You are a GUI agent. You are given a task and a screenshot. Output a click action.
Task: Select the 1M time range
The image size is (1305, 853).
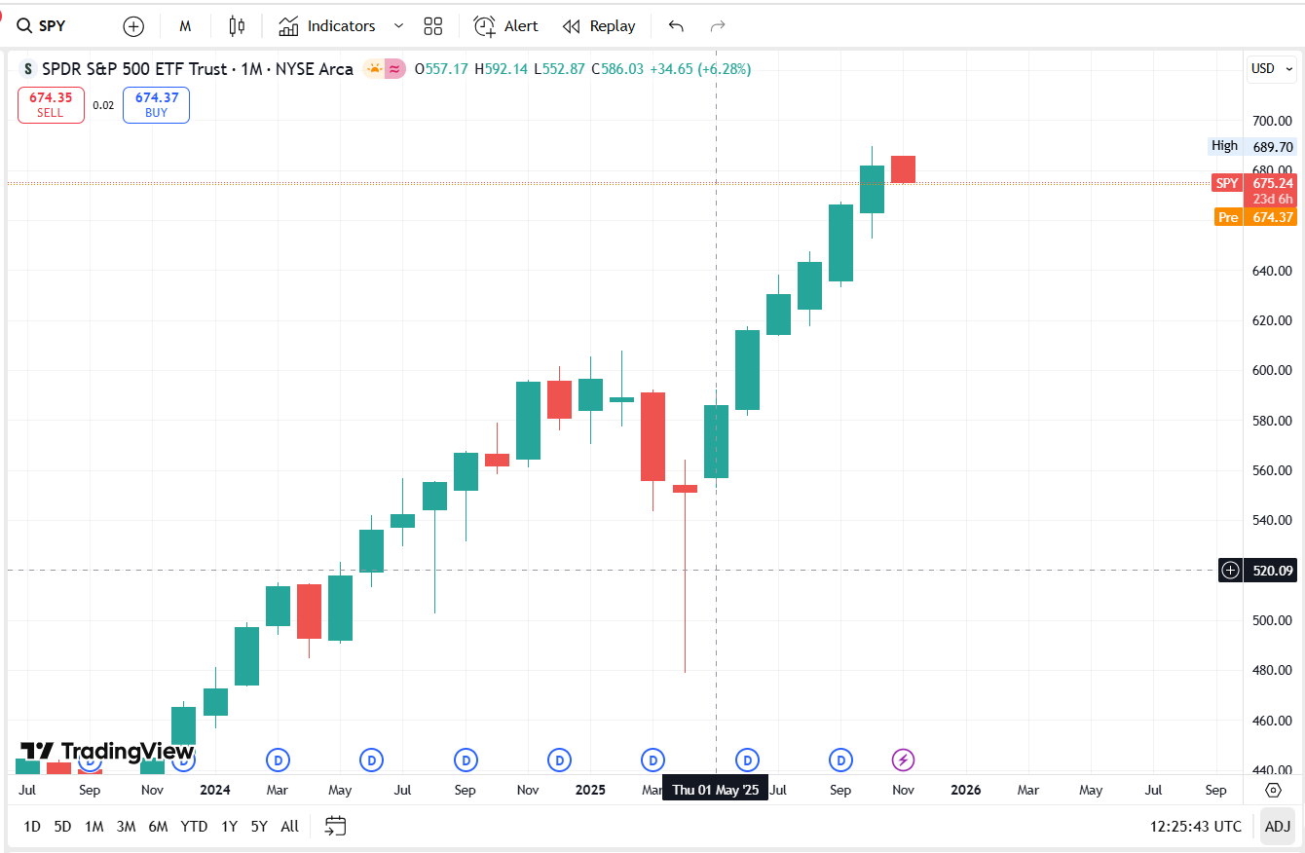click(x=93, y=827)
